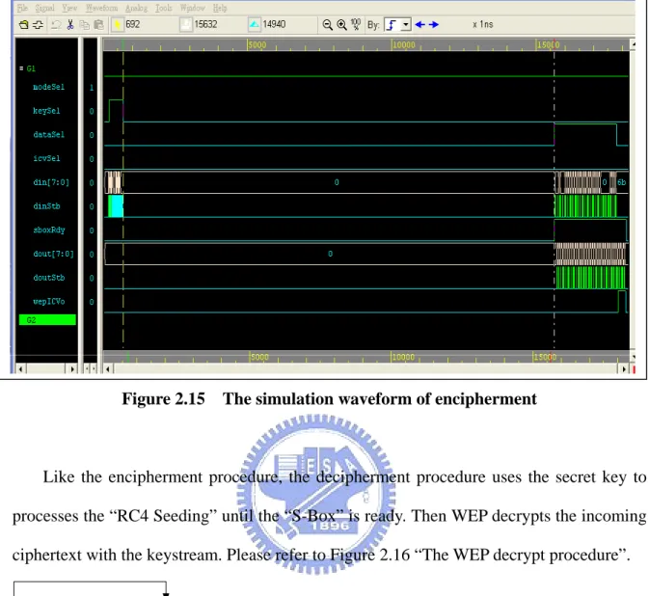
Task: Click the 10000 mark on bottom ruler
Action: pos(403,357)
